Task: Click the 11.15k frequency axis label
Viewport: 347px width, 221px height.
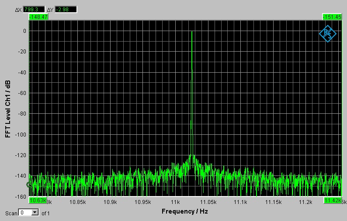Action: click(x=273, y=202)
